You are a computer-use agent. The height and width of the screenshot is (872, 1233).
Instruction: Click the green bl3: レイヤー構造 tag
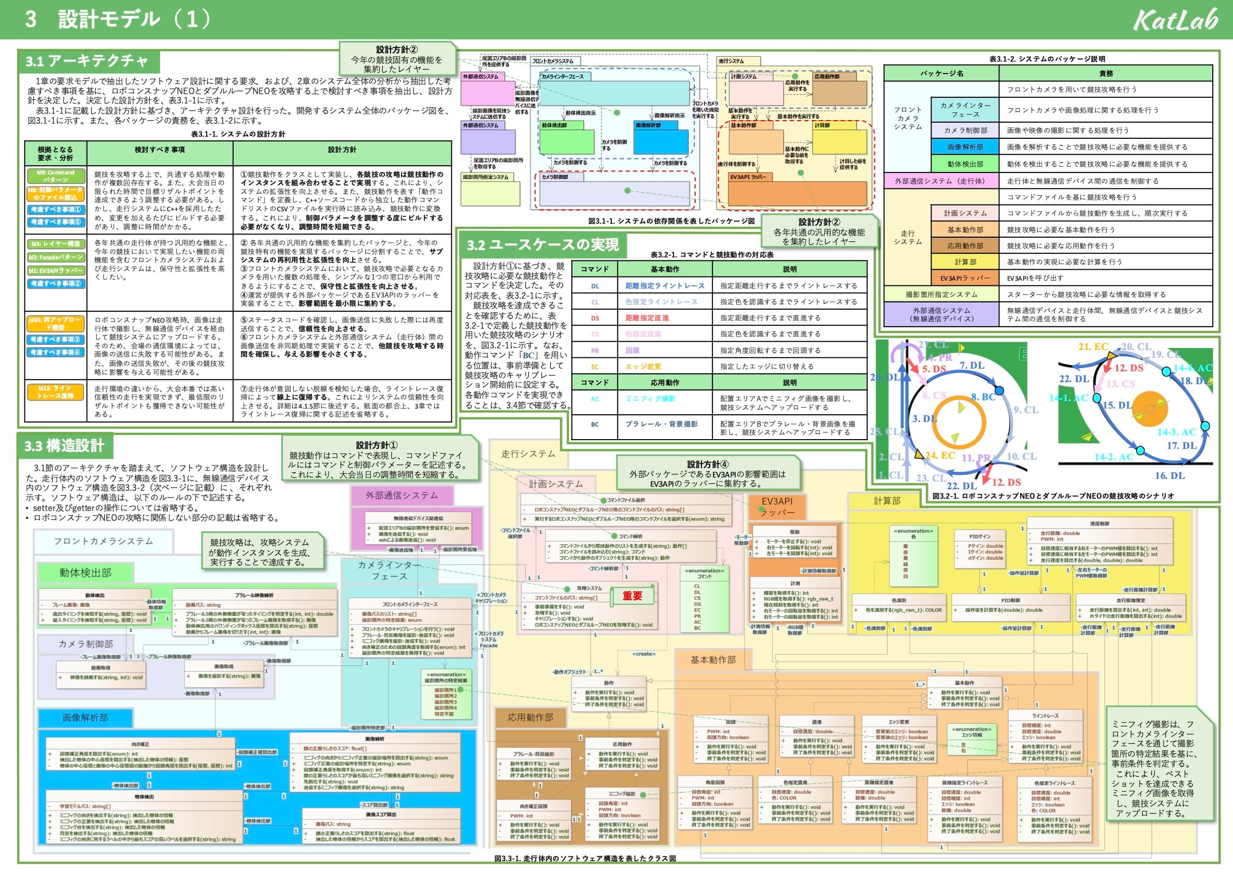[x=56, y=244]
